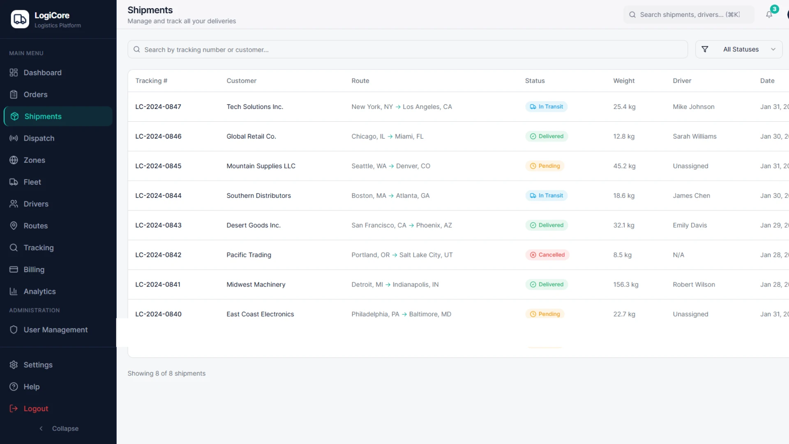Open the Dashboard menu item
The width and height of the screenshot is (789, 444).
58,73
